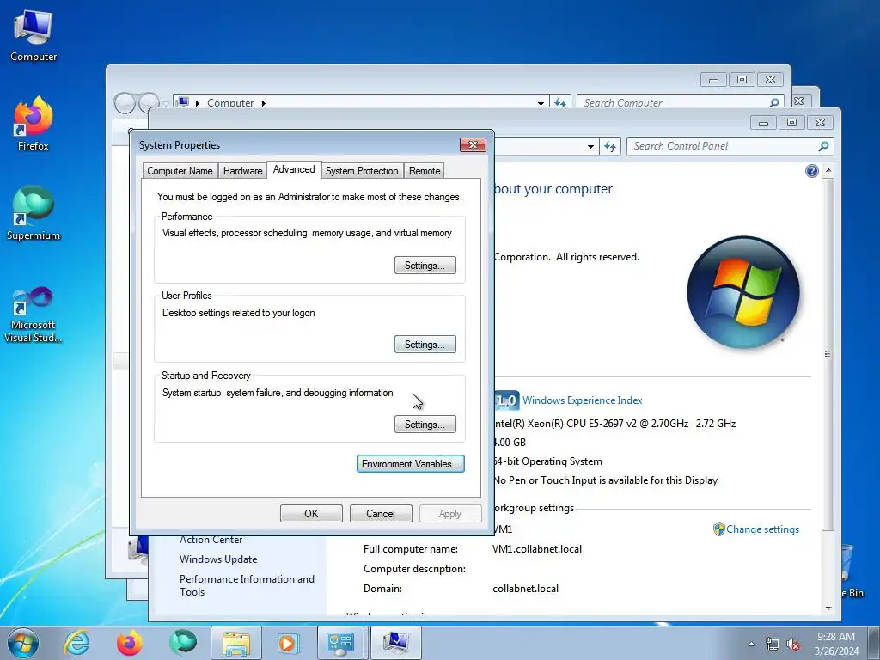
Task: Click Control Panel vertical scrollbar thumb
Action: (x=828, y=353)
